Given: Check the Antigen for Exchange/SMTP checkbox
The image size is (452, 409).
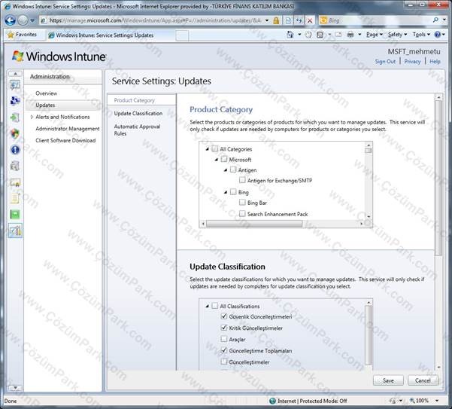Looking at the screenshot, I should [x=242, y=181].
